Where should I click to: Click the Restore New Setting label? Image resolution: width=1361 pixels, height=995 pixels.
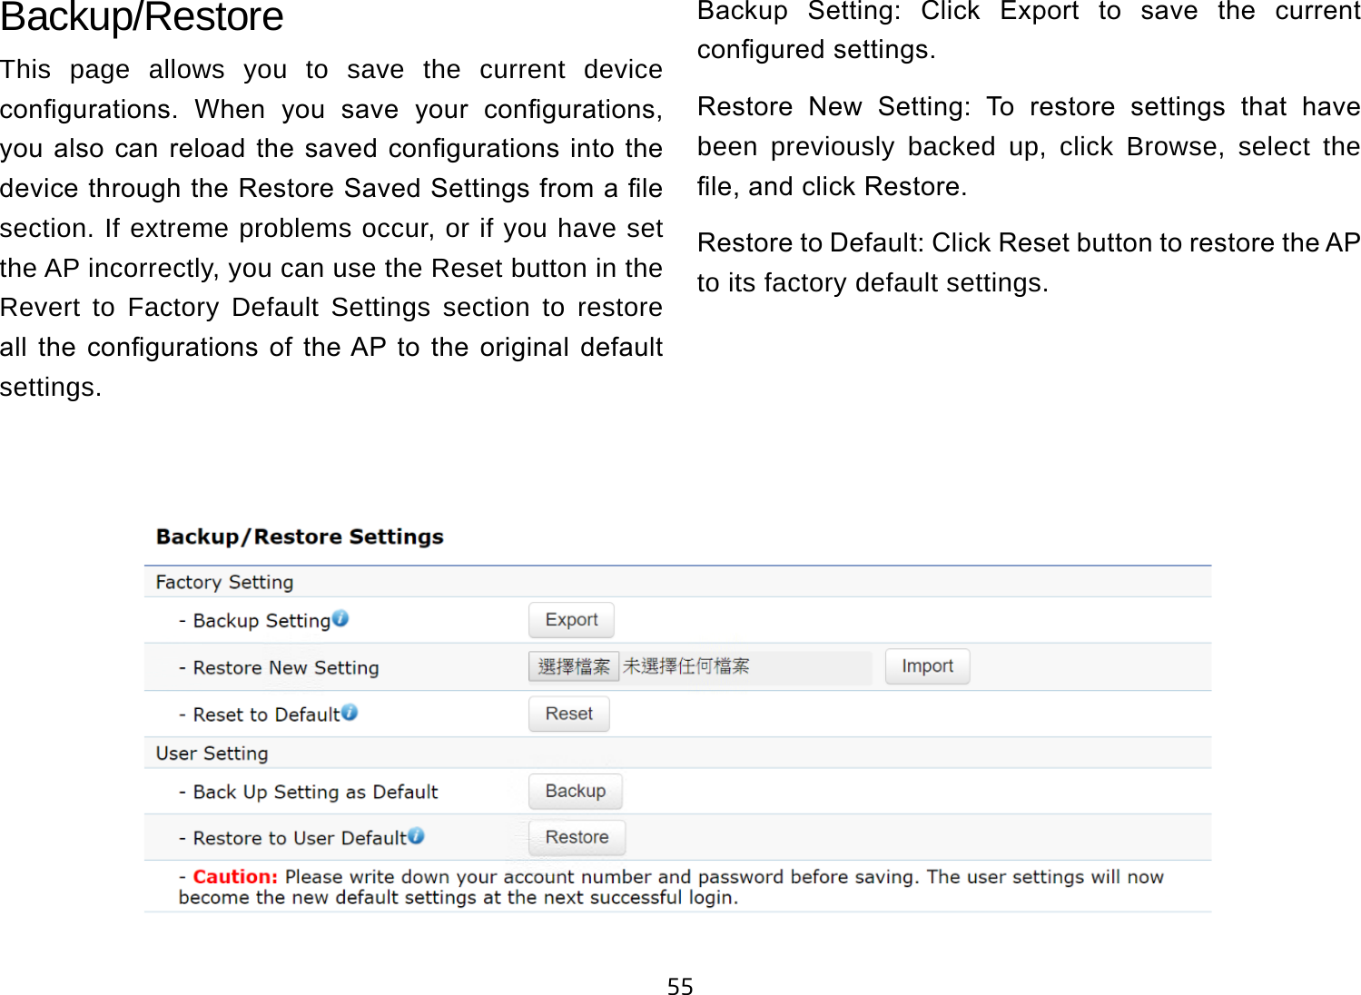click(285, 668)
